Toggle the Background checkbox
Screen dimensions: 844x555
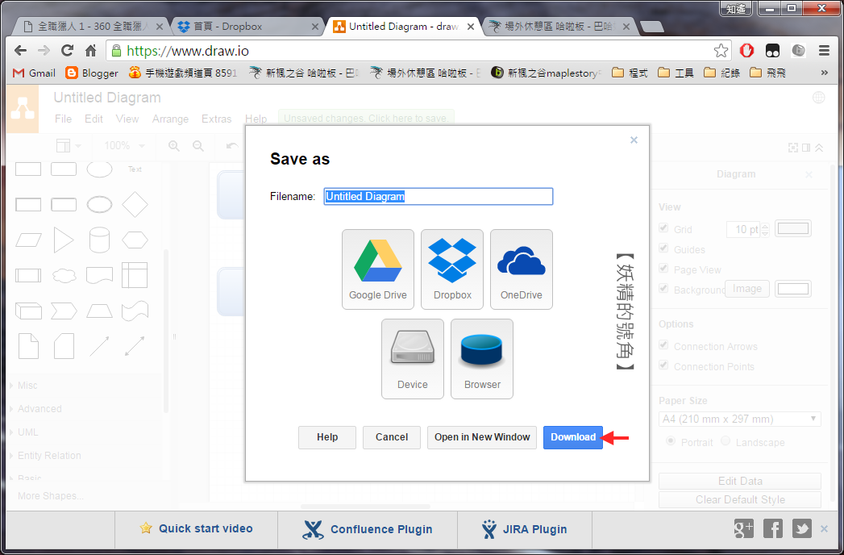pos(663,288)
